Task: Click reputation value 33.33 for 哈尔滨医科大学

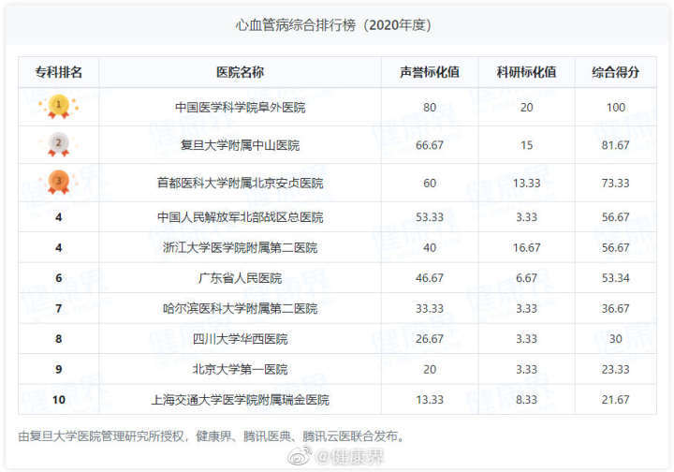Action: pyautogui.click(x=430, y=308)
